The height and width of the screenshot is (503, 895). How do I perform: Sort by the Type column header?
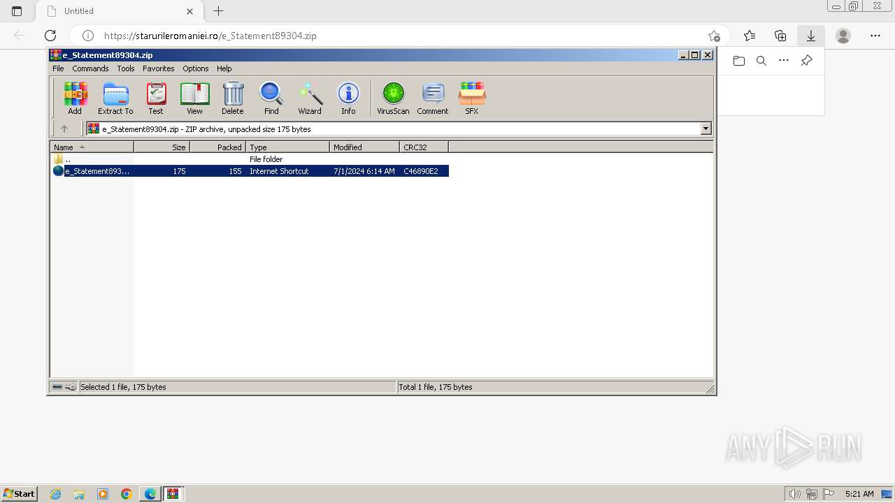point(288,147)
